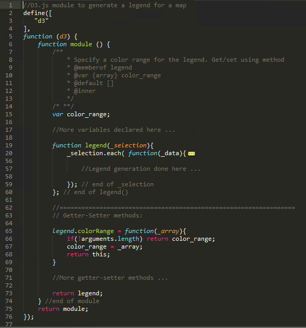
Task: Click 'var color_range;' declaration
Action: (81, 114)
